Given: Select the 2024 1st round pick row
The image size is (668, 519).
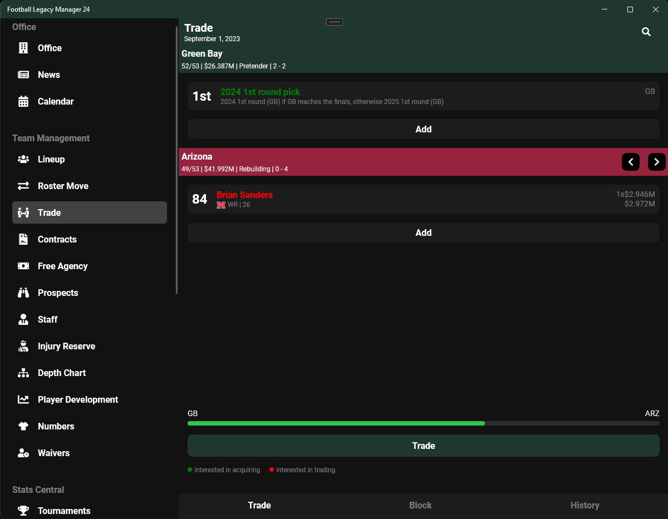Looking at the screenshot, I should 424,96.
